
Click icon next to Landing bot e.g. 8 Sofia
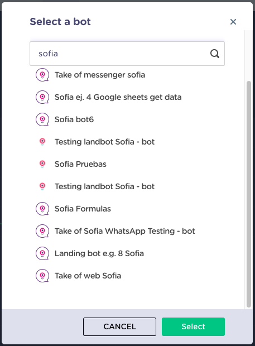click(x=42, y=253)
